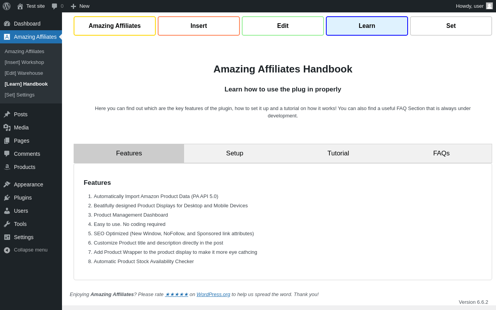Click the five-star rating link
This screenshot has width=496, height=310.
pyautogui.click(x=176, y=294)
